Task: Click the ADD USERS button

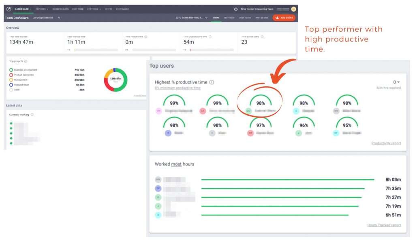Action: click(283, 18)
